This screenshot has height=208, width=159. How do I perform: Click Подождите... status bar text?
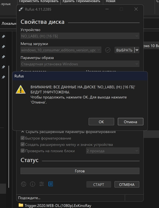(x=29, y=198)
